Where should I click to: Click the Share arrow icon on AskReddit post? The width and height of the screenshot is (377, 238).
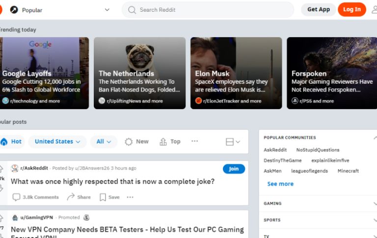71,197
